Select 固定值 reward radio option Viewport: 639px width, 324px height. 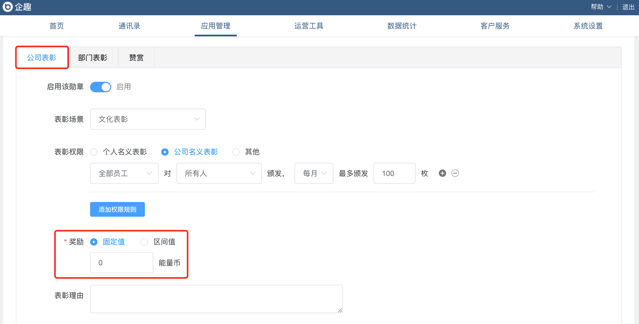(x=94, y=242)
